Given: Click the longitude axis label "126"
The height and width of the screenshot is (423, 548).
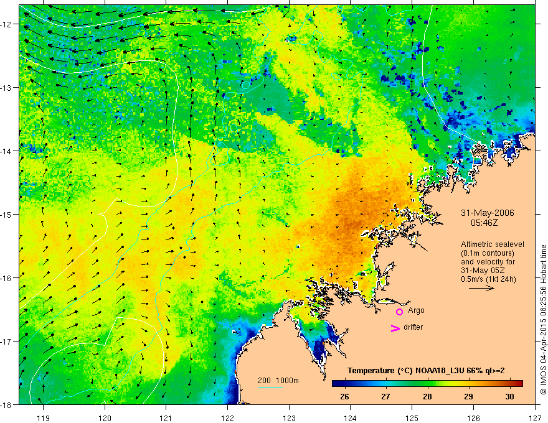Looking at the screenshot, I should 473,419.
